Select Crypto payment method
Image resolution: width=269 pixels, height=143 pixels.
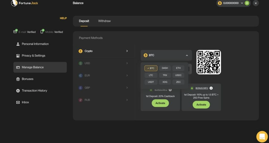coord(104,51)
